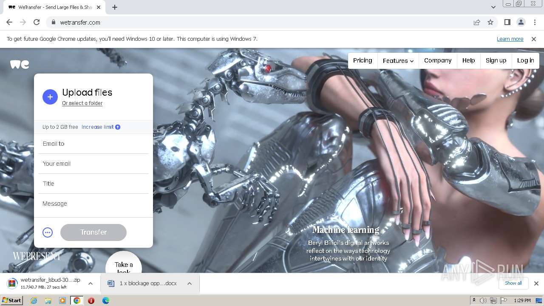Click the Transfer button
This screenshot has width=544, height=306.
pyautogui.click(x=93, y=232)
